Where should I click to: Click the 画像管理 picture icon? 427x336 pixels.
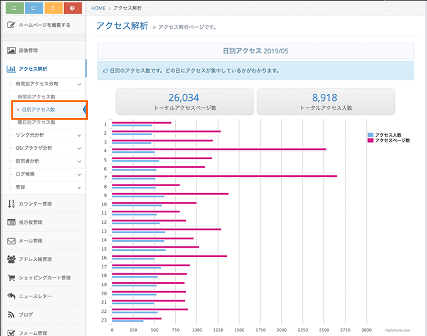pos(11,51)
